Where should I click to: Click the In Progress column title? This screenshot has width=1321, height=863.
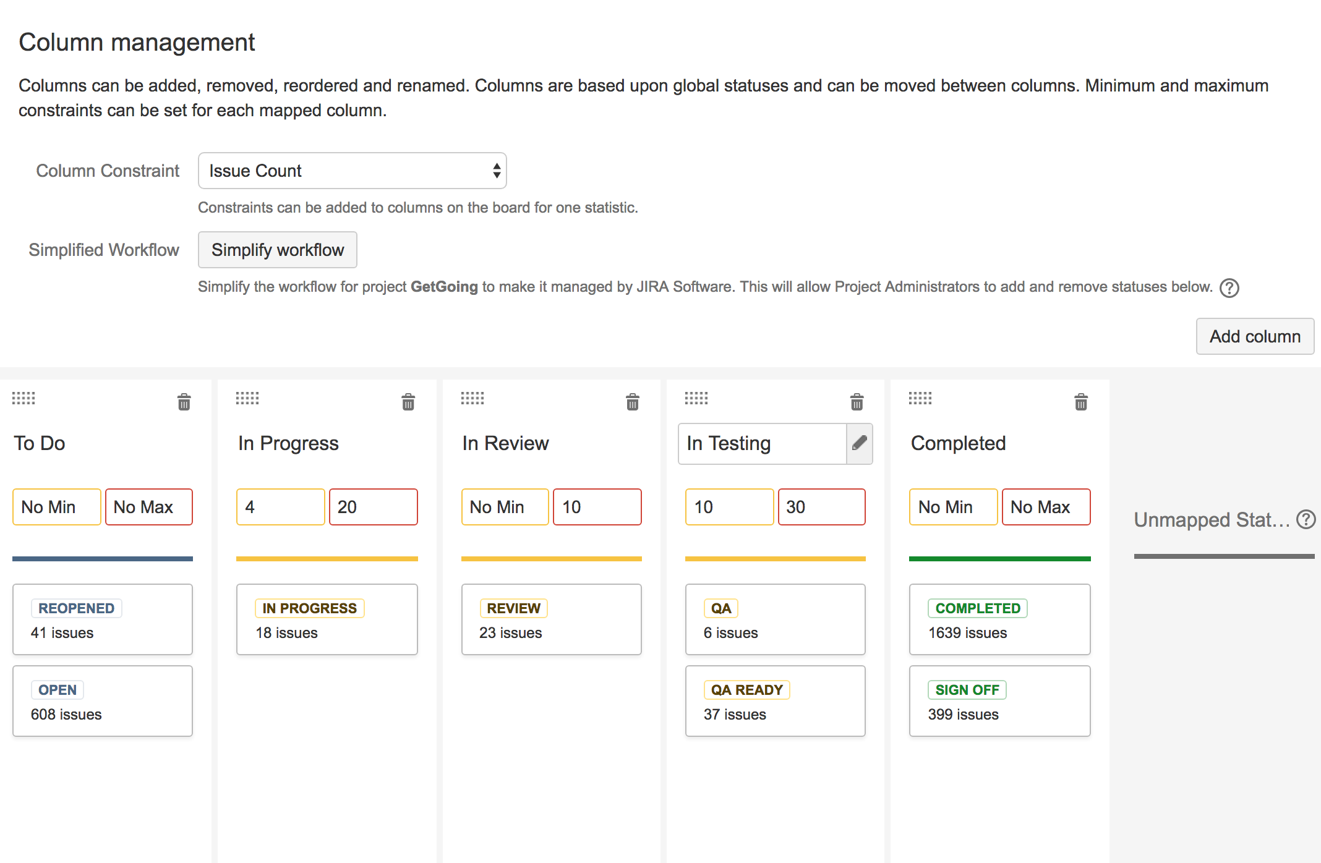(x=288, y=443)
